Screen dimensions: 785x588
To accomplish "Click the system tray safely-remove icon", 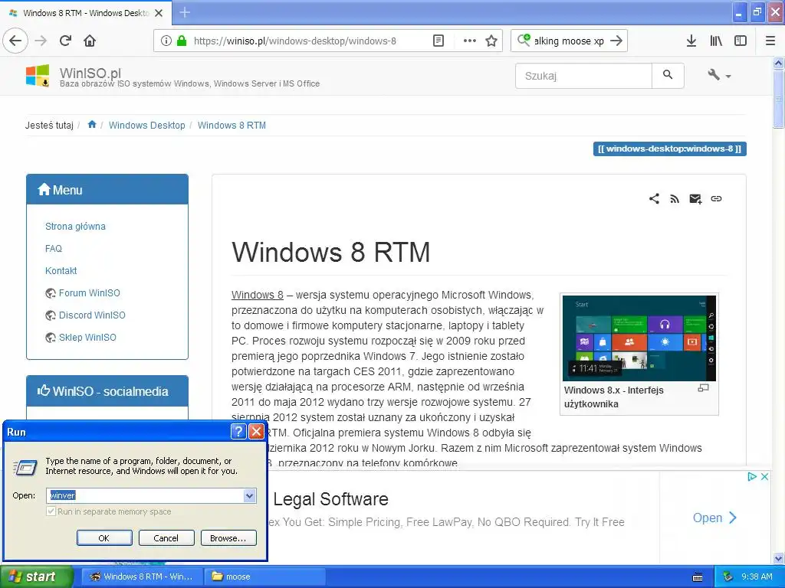I will (728, 577).
